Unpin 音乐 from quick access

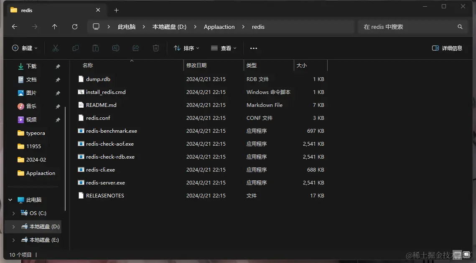(58, 106)
